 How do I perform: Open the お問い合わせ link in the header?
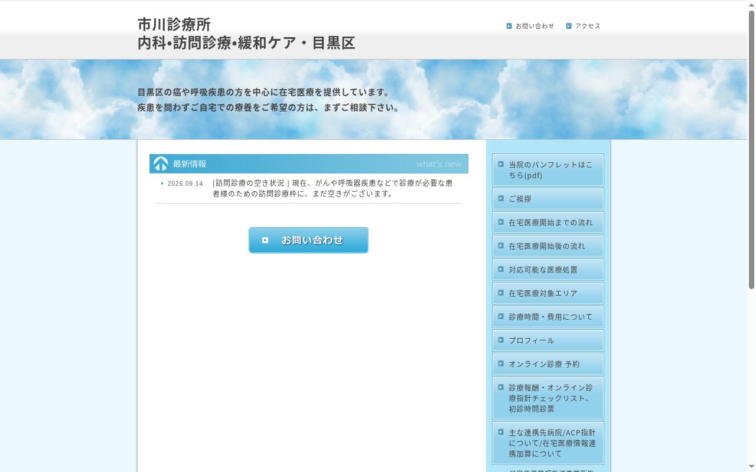pos(535,26)
